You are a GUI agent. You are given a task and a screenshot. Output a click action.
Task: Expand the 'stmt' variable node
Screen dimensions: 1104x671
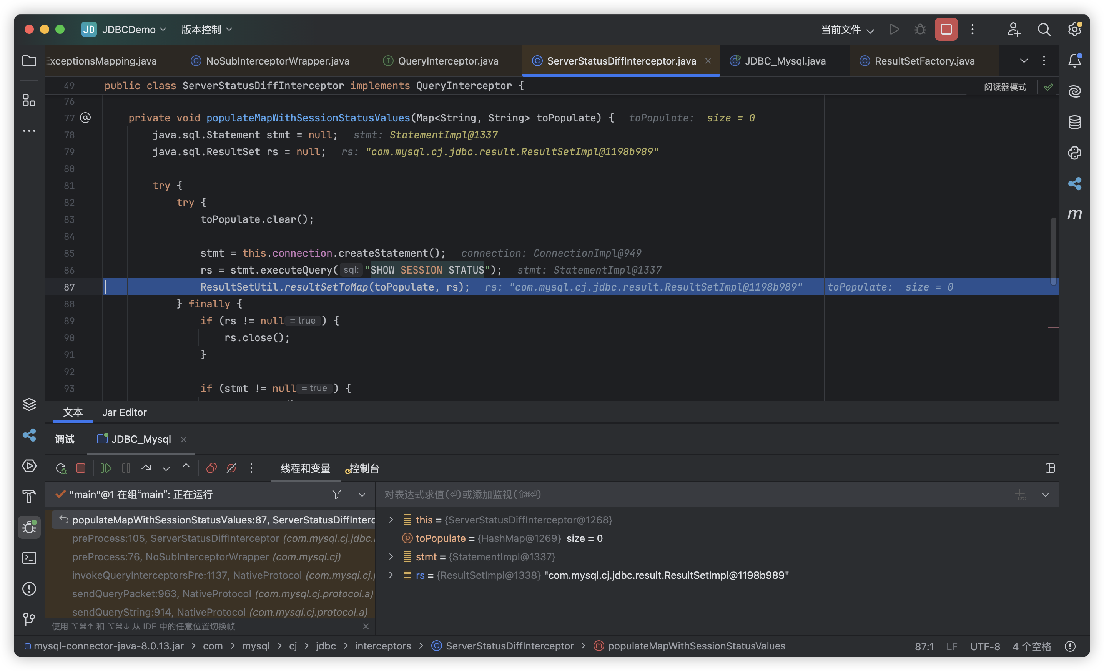(x=391, y=556)
